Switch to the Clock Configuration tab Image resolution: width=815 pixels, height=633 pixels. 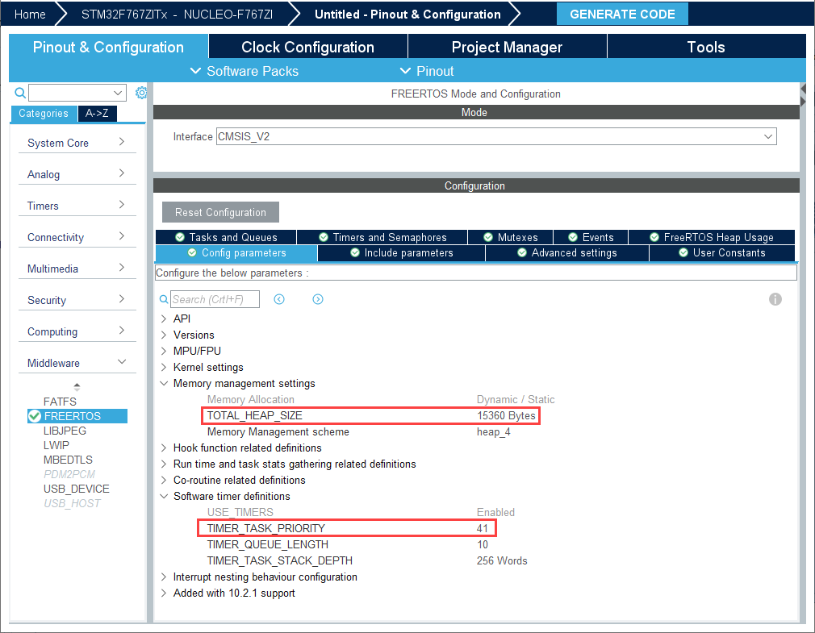coord(307,47)
